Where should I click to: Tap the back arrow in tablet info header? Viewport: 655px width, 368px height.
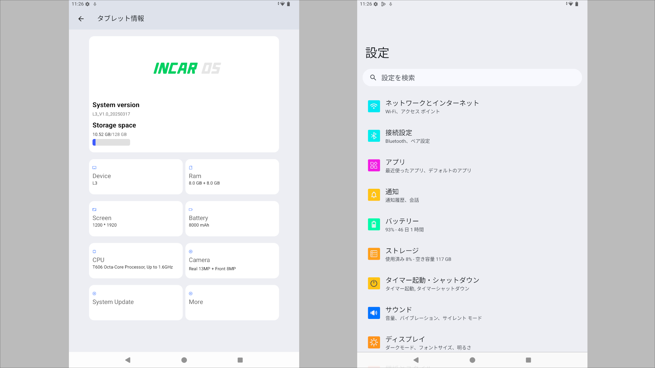point(81,19)
